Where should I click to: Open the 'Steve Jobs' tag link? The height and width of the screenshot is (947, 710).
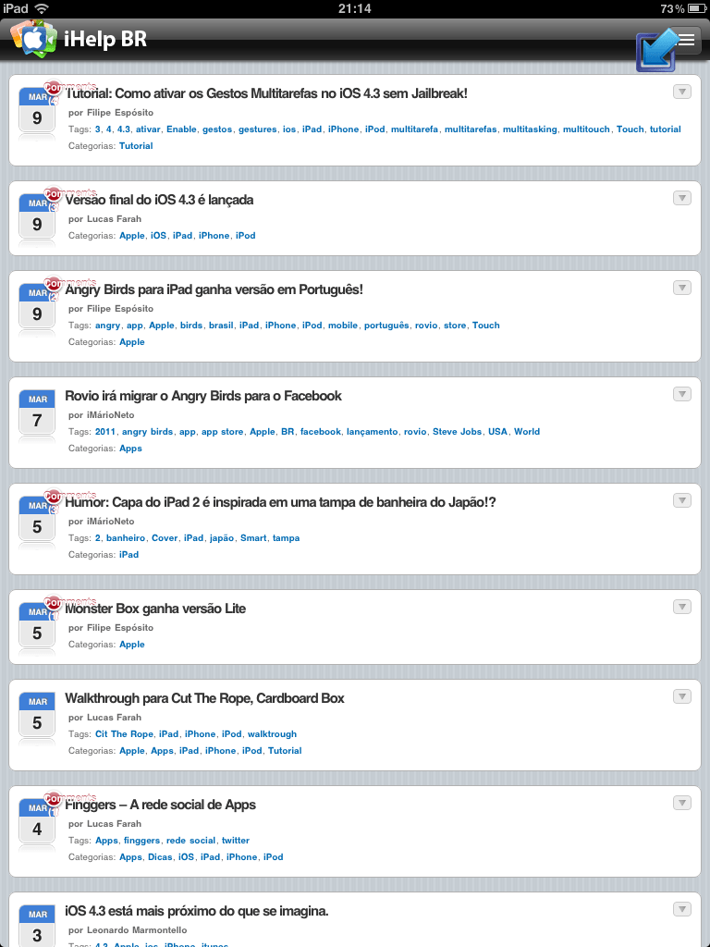coord(457,432)
